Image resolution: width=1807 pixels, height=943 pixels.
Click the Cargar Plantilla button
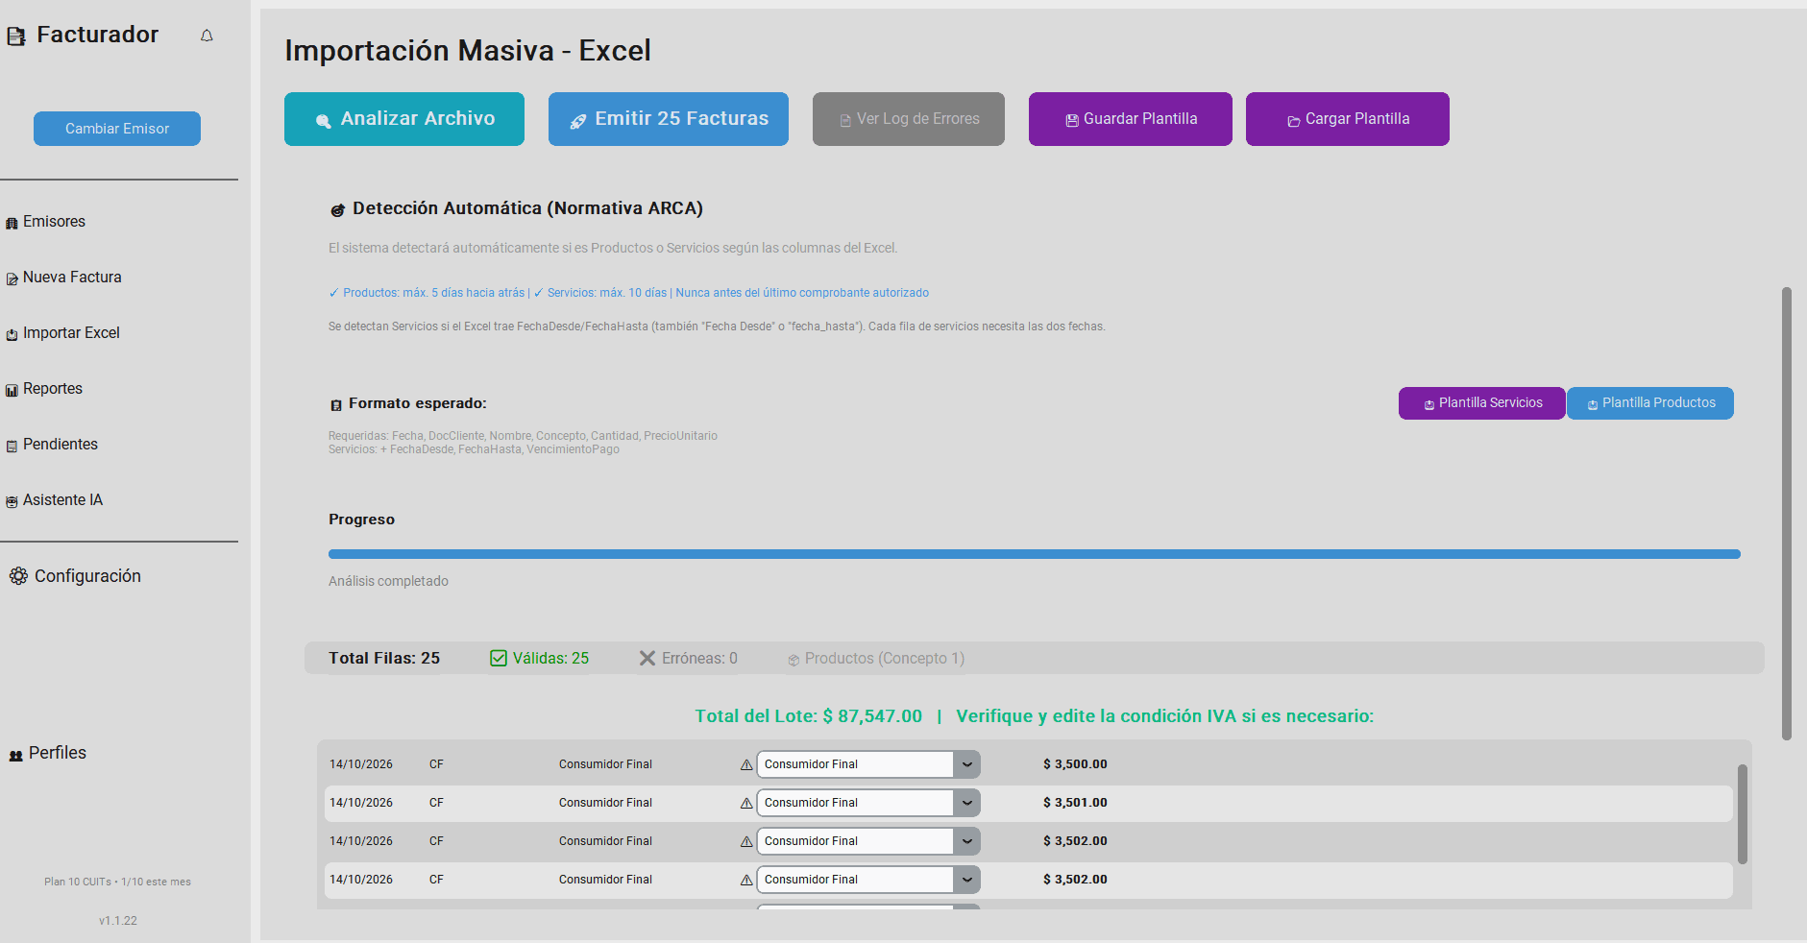(x=1348, y=119)
